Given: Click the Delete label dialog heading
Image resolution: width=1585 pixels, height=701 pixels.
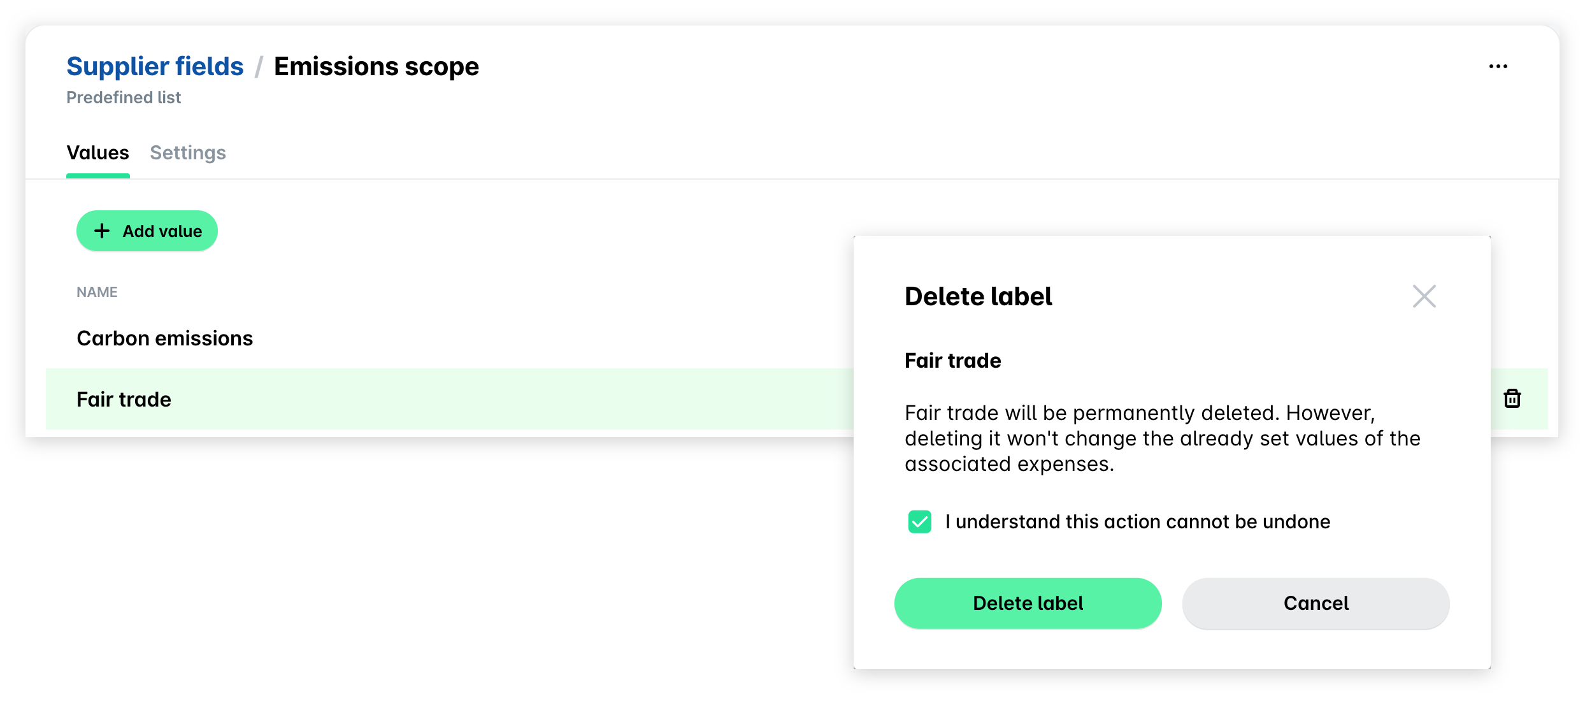Looking at the screenshot, I should tap(978, 296).
